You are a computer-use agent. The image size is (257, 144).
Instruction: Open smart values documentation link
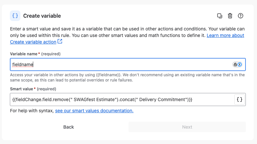94,111
